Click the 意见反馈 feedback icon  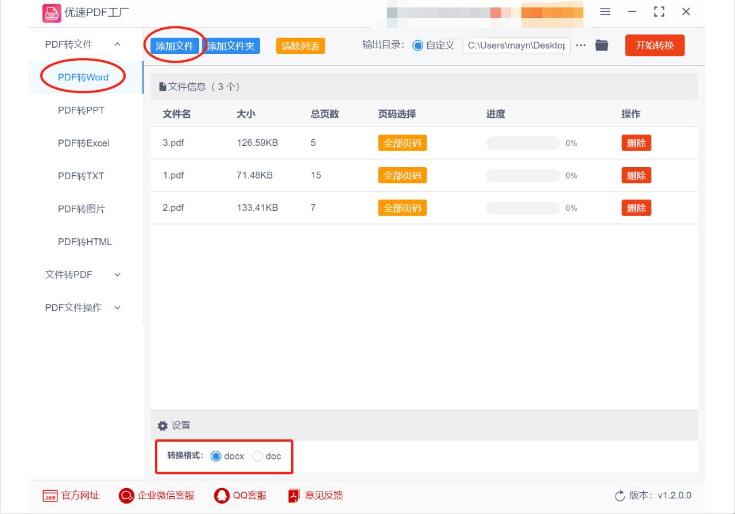[293, 495]
